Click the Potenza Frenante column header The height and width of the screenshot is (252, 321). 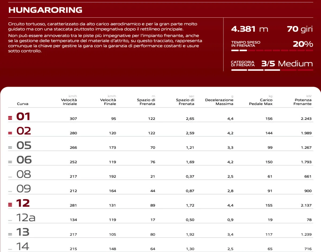tap(303, 102)
